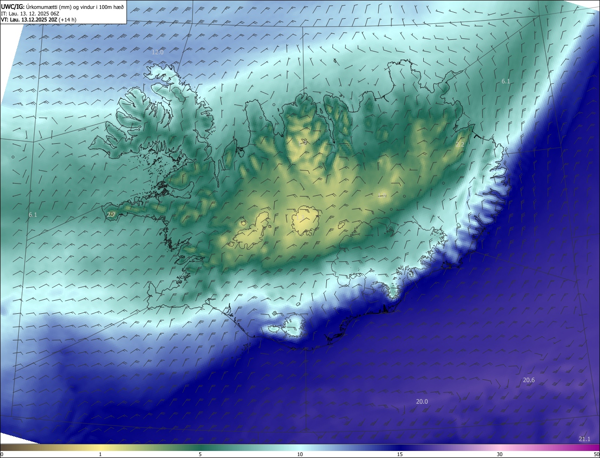Click the "5" tick label on the color scale

(x=200, y=454)
